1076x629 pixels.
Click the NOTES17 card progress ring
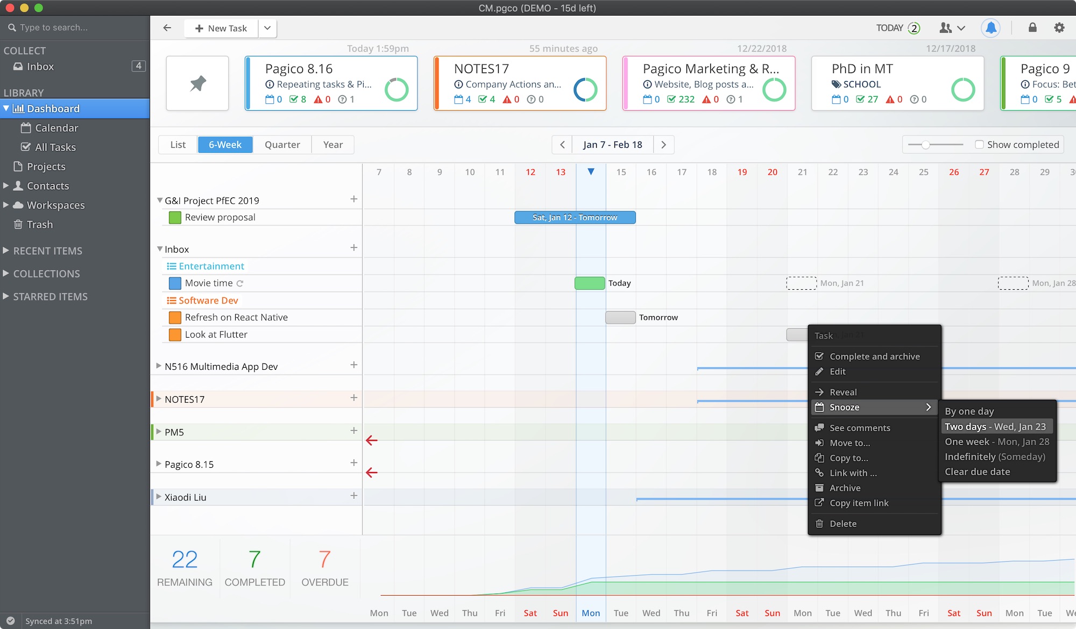[x=585, y=90]
